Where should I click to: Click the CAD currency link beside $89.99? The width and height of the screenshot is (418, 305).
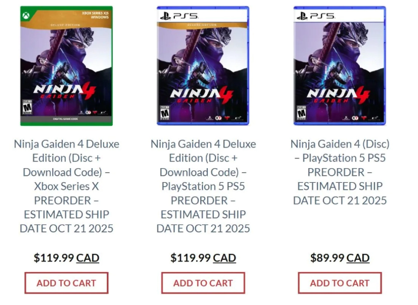click(x=358, y=257)
